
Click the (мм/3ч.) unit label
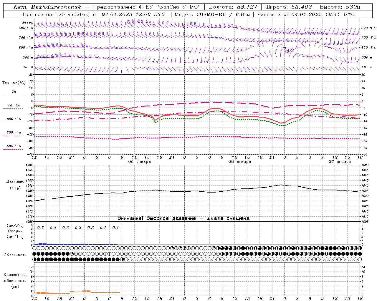coord(15,225)
